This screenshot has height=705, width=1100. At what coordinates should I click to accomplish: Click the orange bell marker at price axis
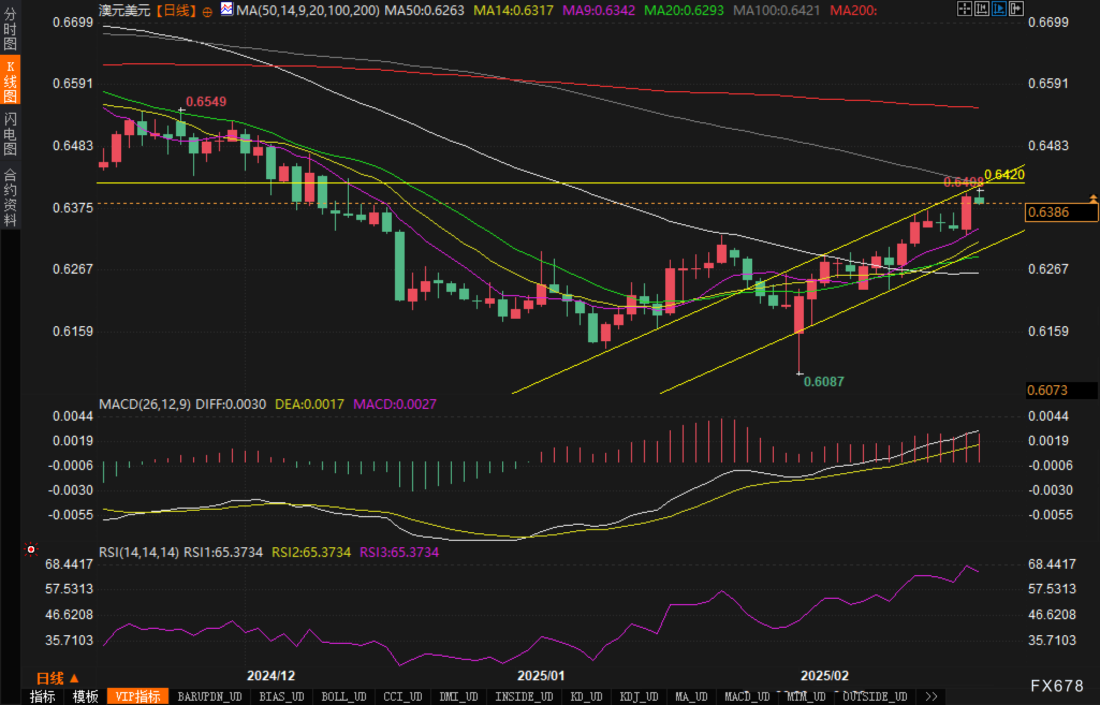click(x=1093, y=199)
